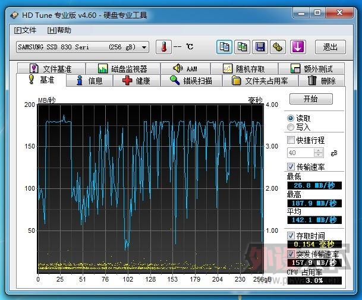Enable the 快捷行程 checkbox
This screenshot has height=300, width=362.
(291, 140)
